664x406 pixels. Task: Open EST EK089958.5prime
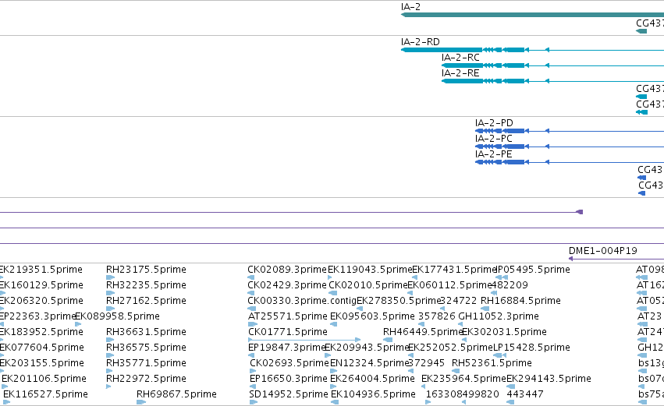117,316
